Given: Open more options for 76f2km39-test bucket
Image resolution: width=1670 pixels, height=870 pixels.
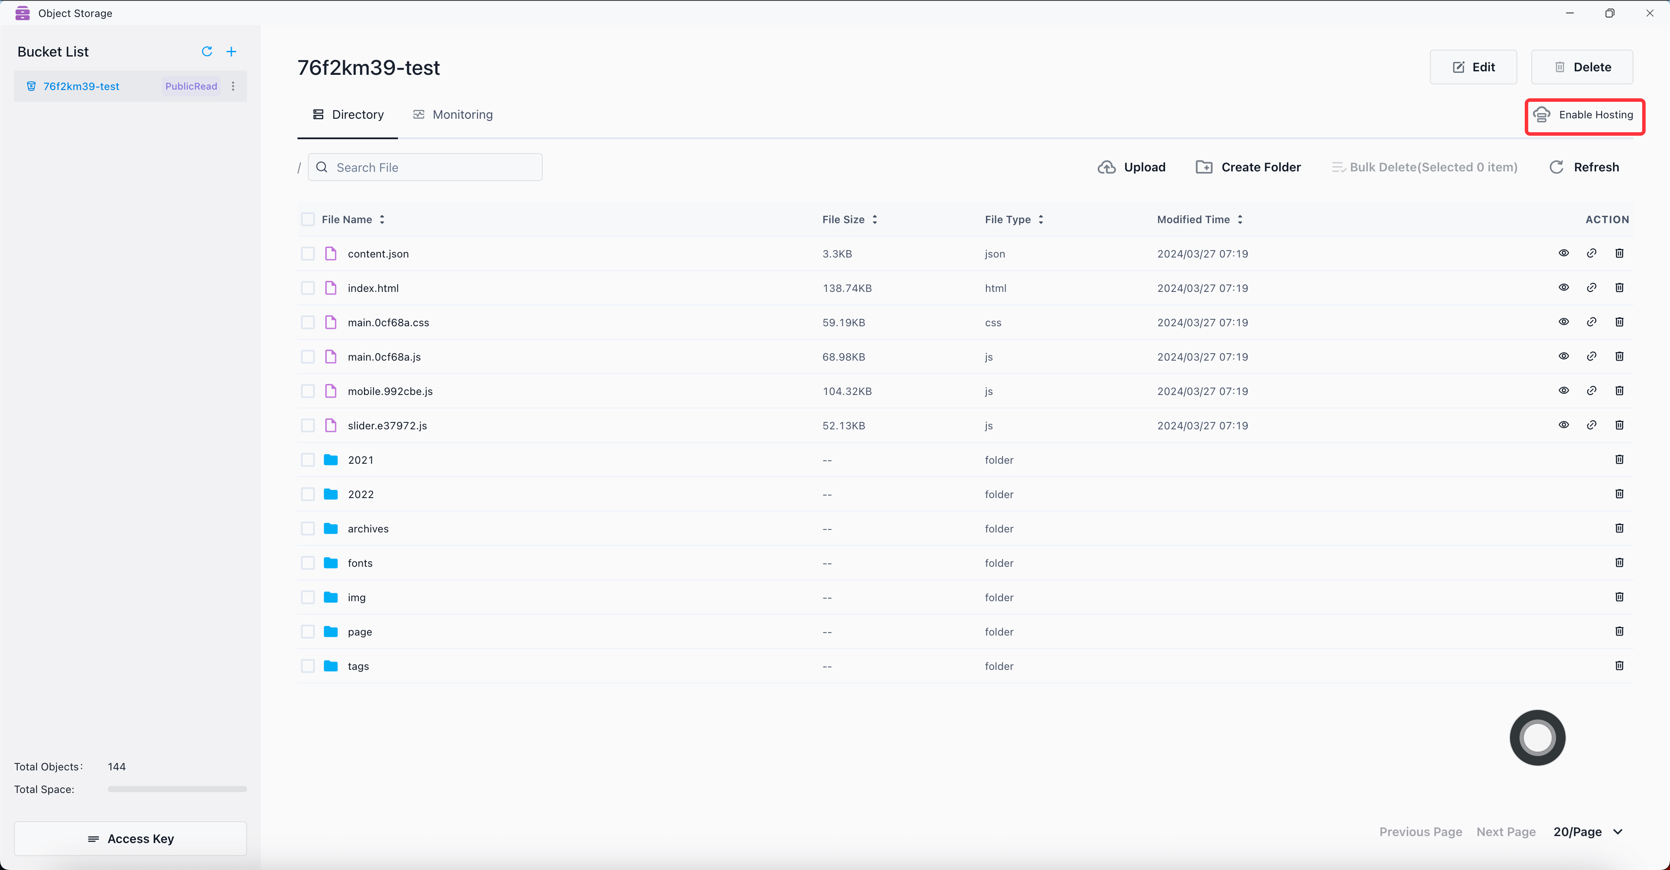Looking at the screenshot, I should 234,86.
